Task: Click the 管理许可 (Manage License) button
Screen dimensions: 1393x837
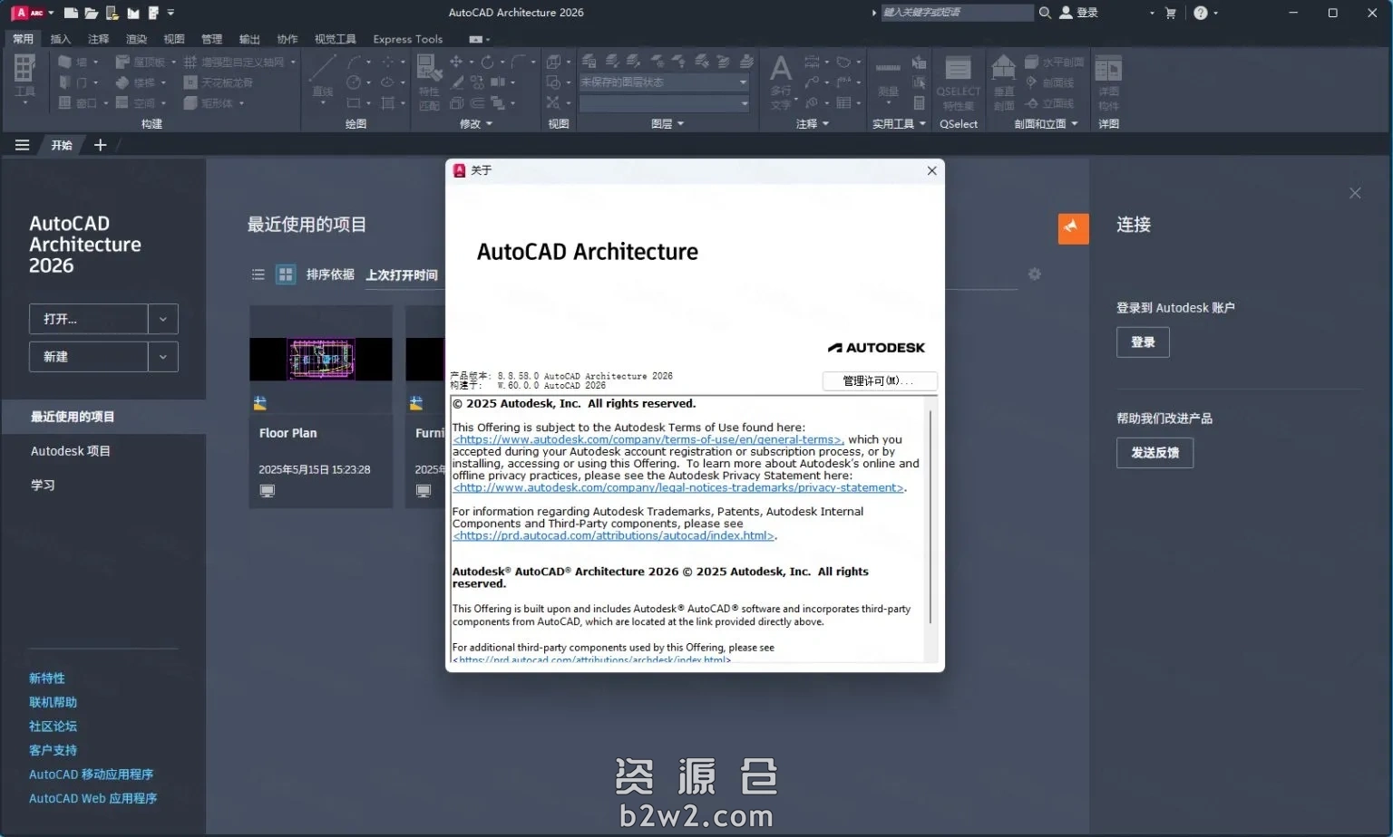Action: pos(879,380)
